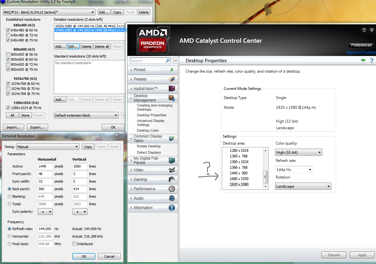Open the Report A Problem link
This screenshot has height=264, width=376.
point(361,52)
